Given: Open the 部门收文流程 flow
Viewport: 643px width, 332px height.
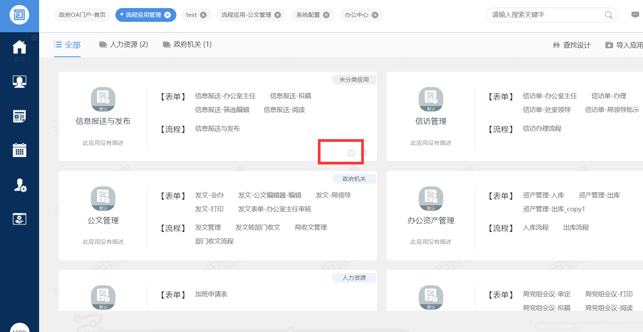Looking at the screenshot, I should (x=214, y=241).
